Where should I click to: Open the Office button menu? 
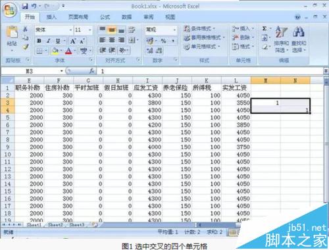tap(10, 10)
